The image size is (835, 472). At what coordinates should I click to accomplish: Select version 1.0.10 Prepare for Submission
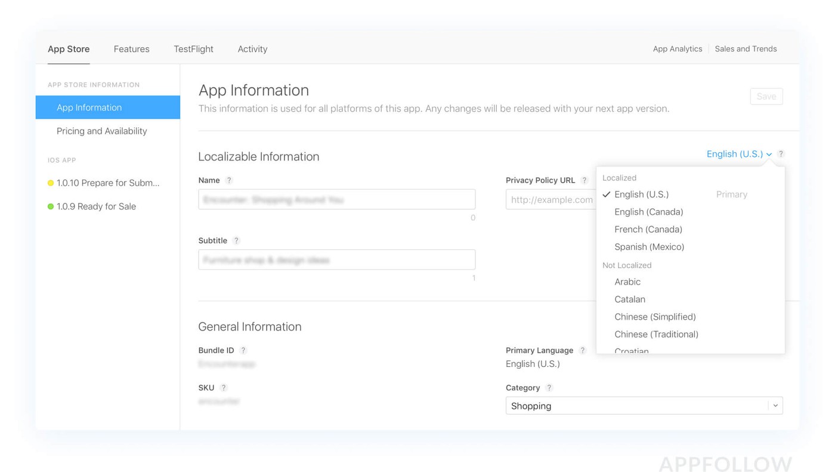[x=107, y=183]
